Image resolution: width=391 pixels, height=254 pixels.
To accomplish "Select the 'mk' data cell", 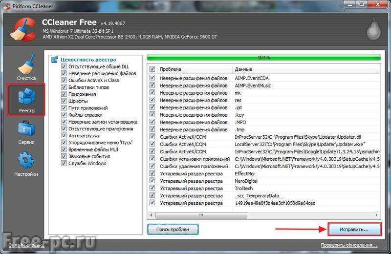I will tap(238, 93).
